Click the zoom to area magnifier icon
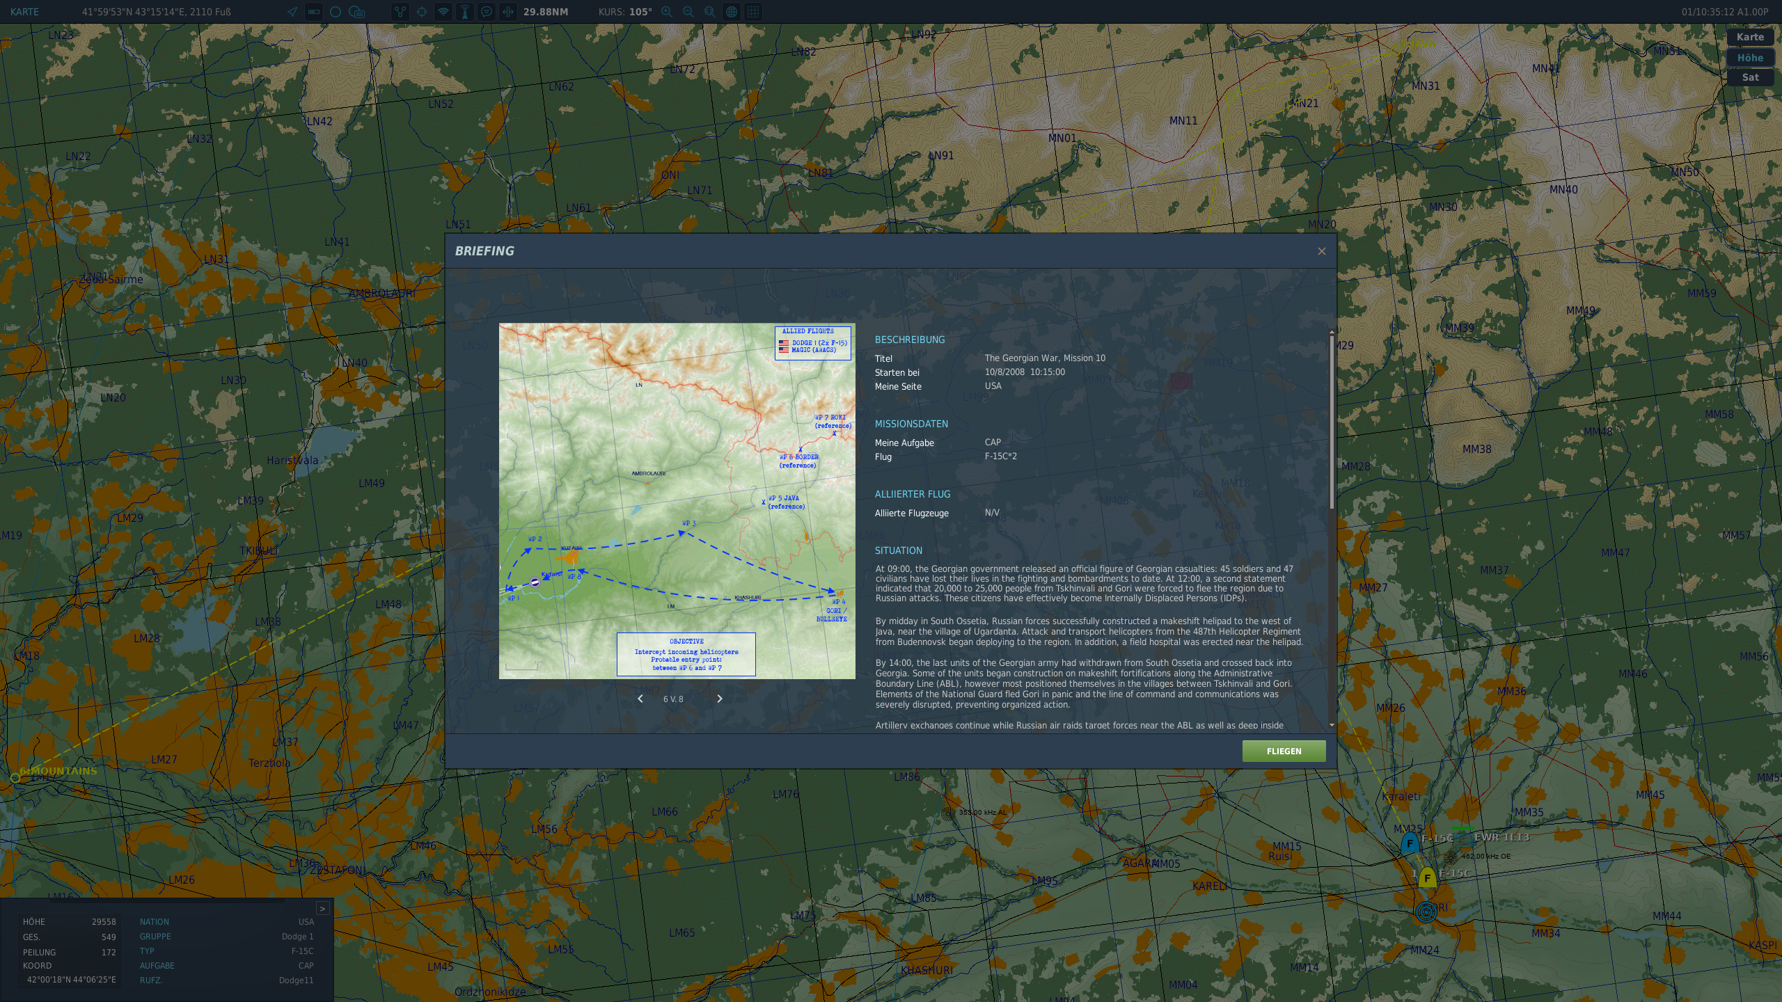Image resolution: width=1782 pixels, height=1002 pixels. (710, 12)
